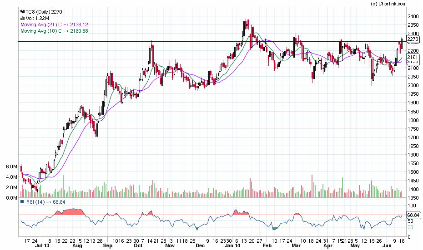
Task: Click the 68.84 RSI value tag
Action: [413, 215]
